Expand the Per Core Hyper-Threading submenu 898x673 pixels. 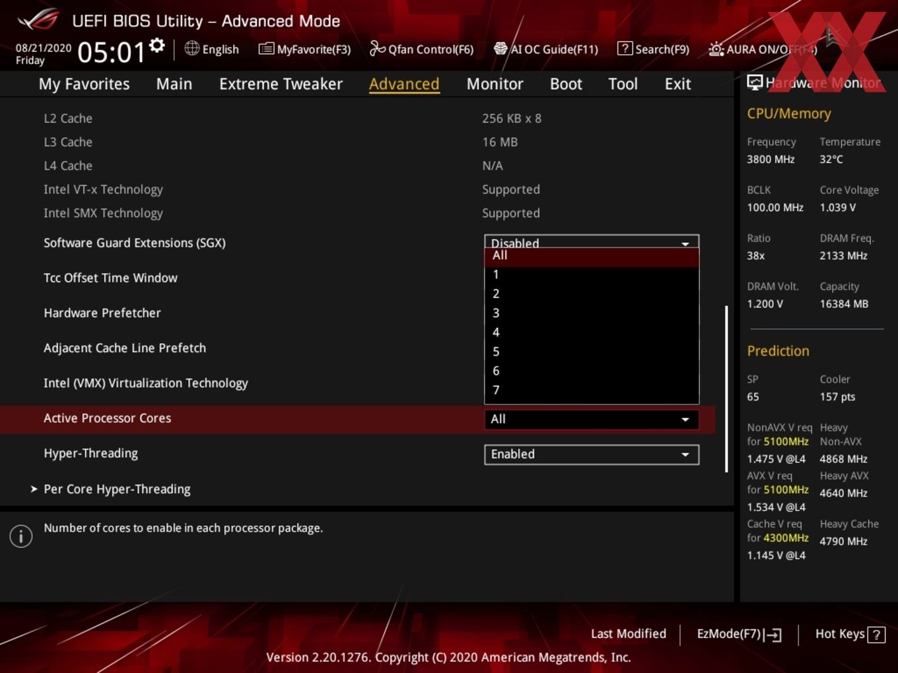(x=117, y=489)
